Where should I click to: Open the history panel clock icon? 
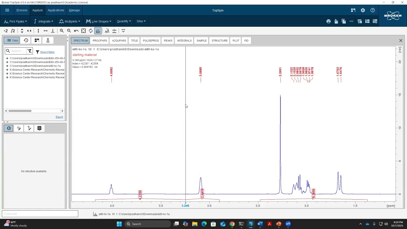click(26, 40)
